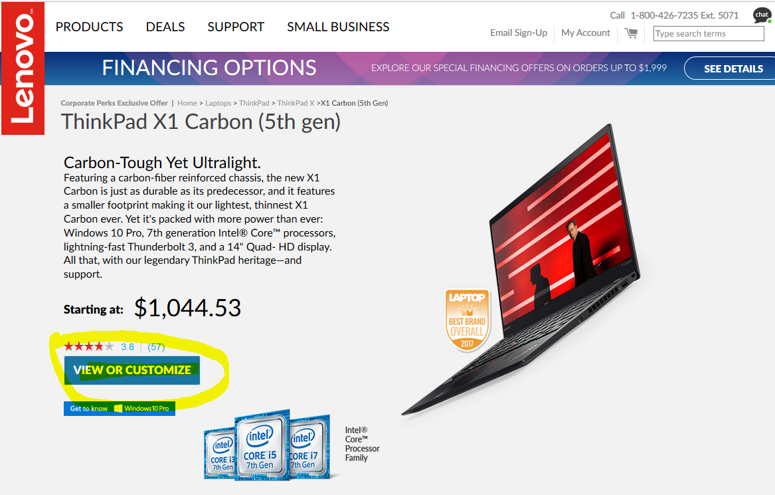
Task: Open the chat bubble icon
Action: [x=762, y=15]
